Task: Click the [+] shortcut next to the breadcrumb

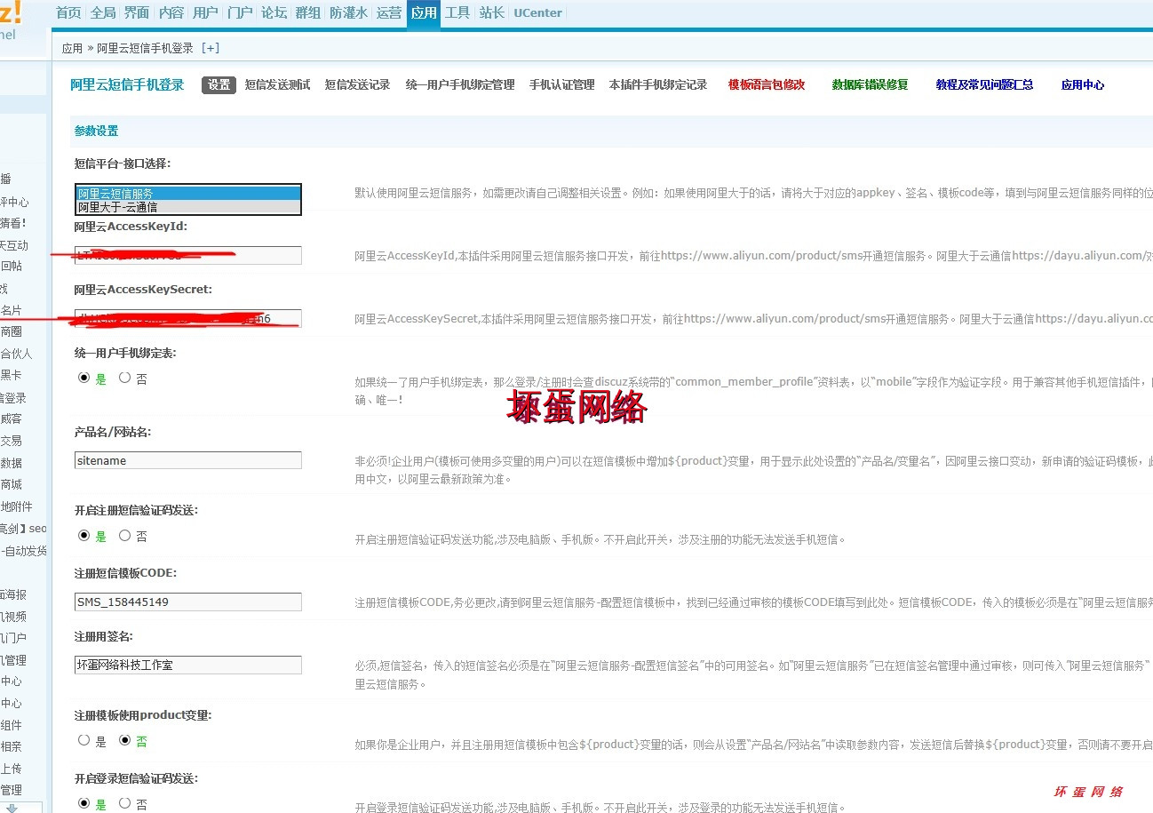Action: click(211, 48)
